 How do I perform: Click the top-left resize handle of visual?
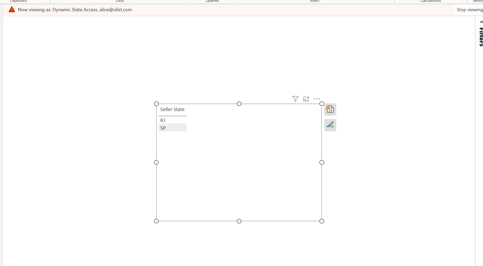(156, 104)
